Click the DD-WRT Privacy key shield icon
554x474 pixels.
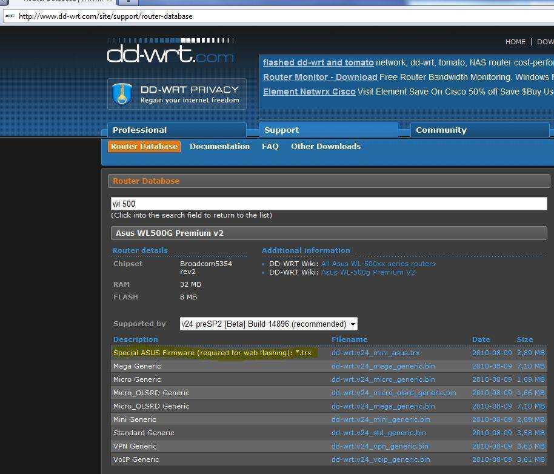click(122, 94)
